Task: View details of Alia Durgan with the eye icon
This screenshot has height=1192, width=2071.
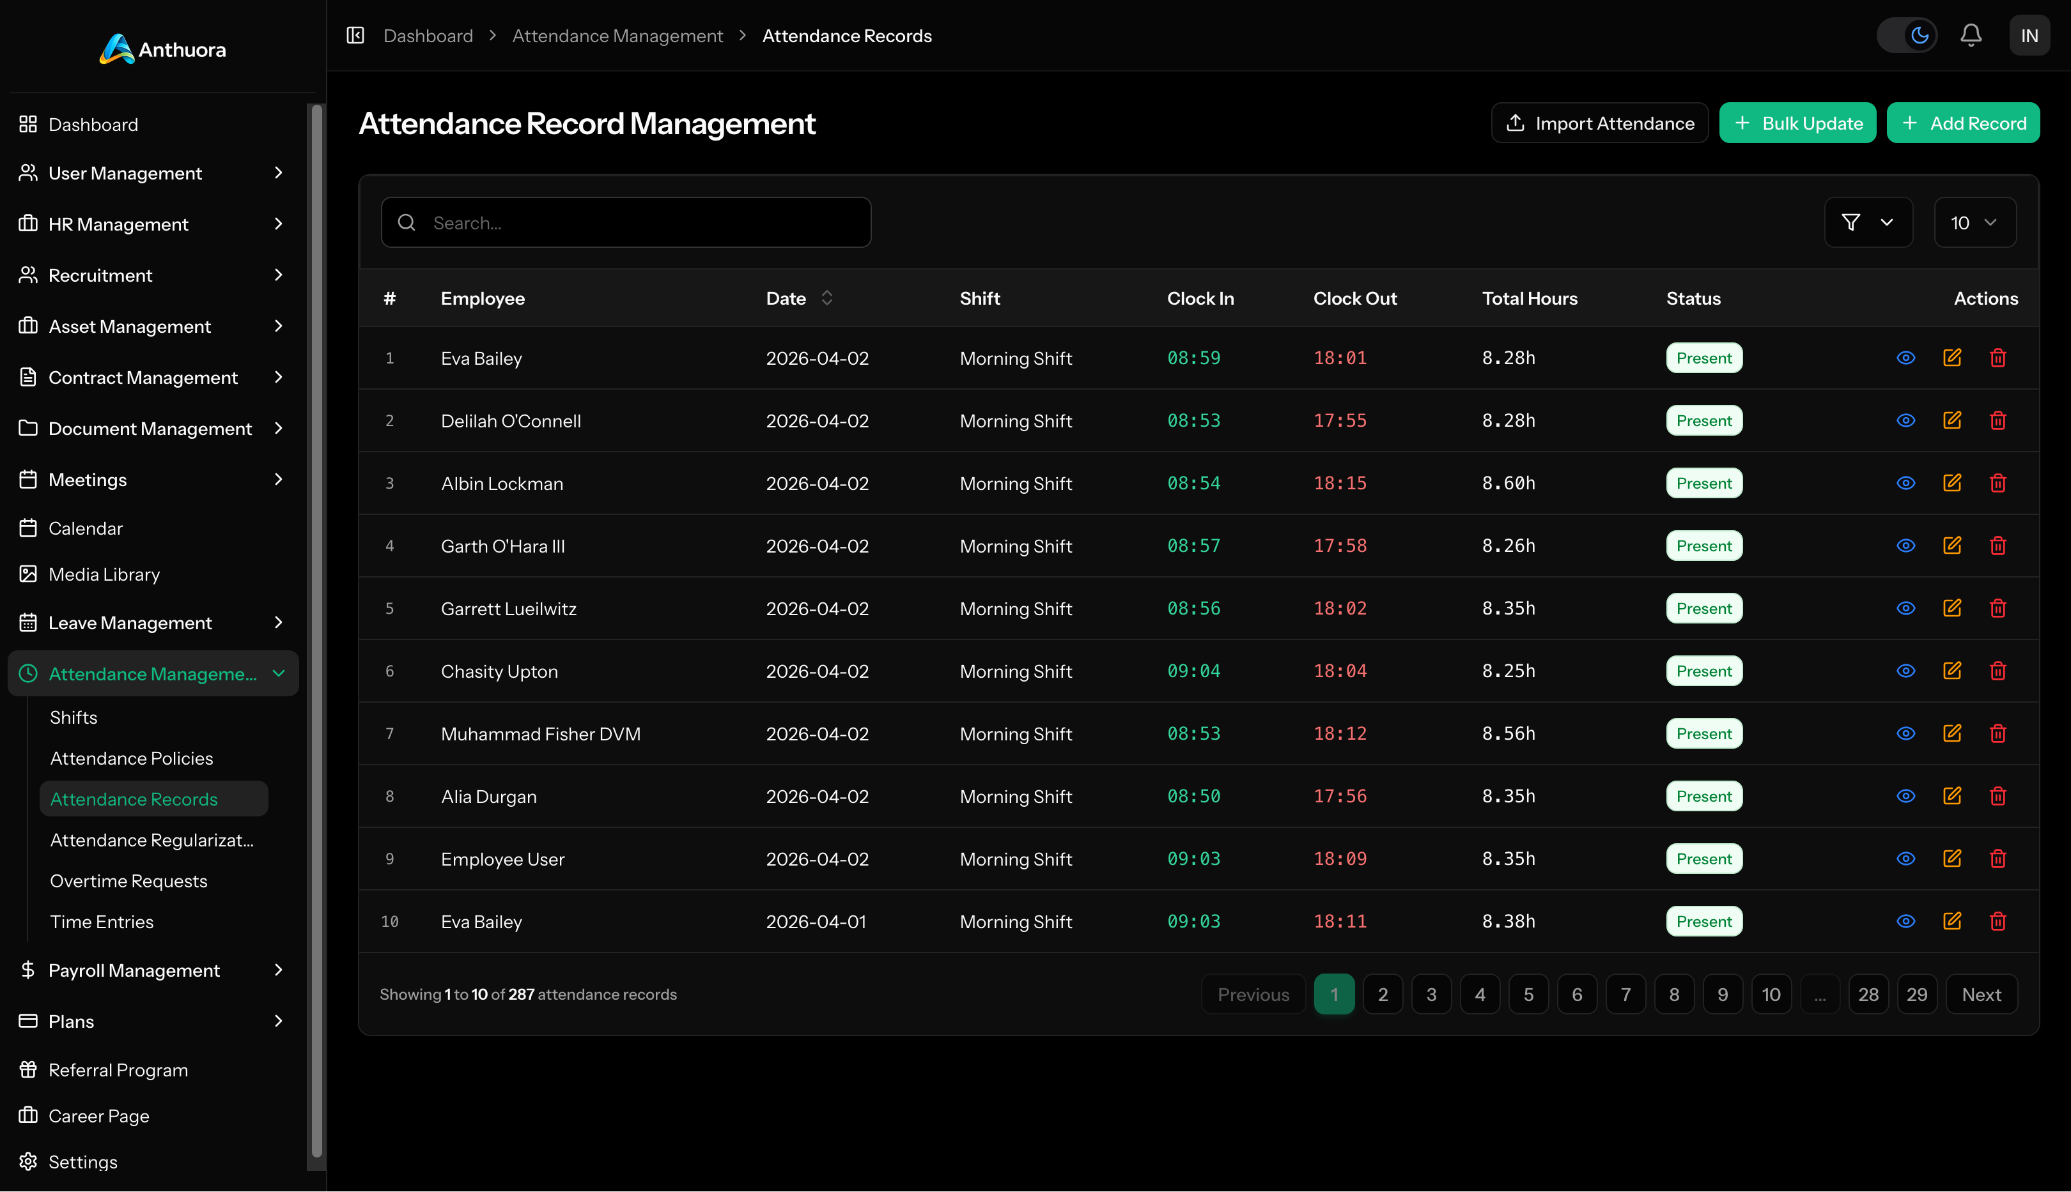Action: click(x=1905, y=796)
